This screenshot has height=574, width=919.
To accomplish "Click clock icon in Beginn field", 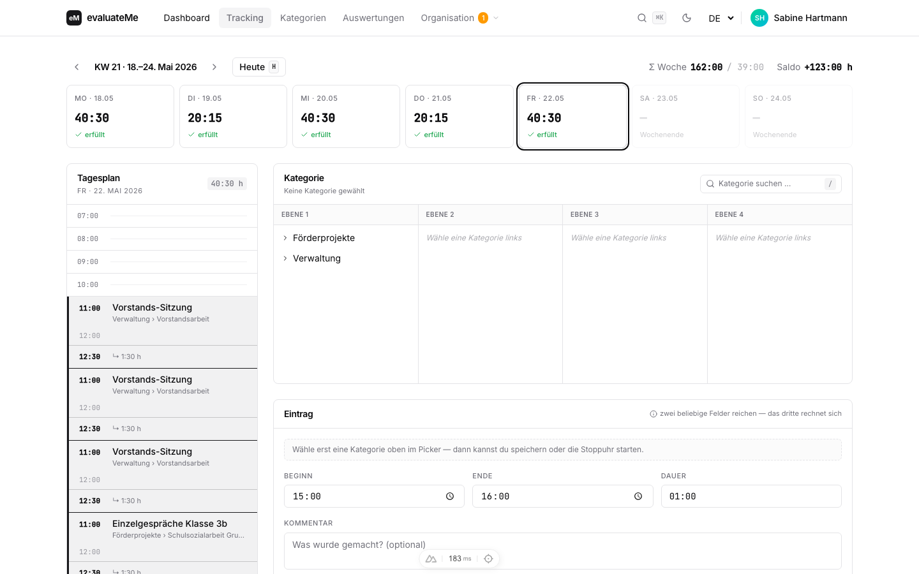I will (x=450, y=496).
